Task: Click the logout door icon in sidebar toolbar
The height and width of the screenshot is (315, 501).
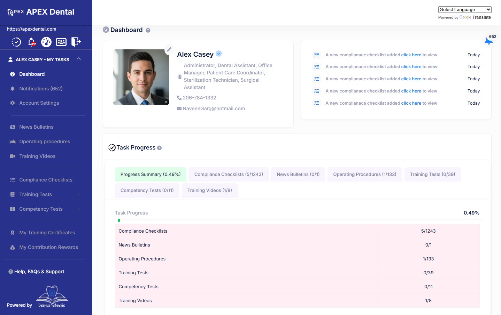Action: point(76,42)
